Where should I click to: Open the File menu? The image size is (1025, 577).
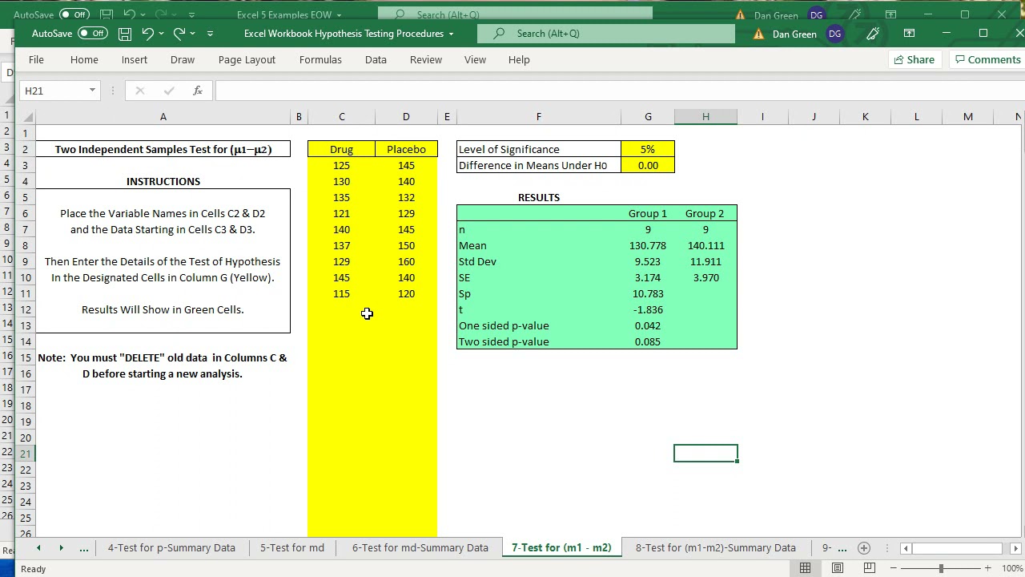tap(36, 59)
